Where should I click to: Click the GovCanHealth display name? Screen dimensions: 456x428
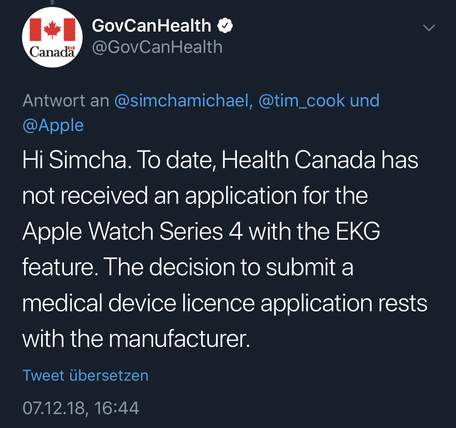[152, 26]
